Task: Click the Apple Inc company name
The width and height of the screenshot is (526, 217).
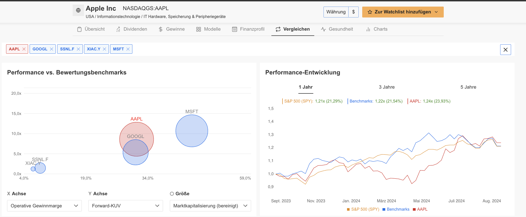Action: (x=101, y=8)
